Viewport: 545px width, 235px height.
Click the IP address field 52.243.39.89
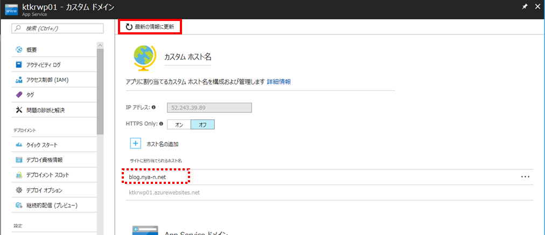pyautogui.click(x=209, y=108)
